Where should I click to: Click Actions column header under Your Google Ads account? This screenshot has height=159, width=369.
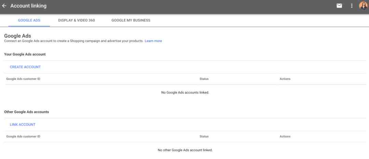285,79
